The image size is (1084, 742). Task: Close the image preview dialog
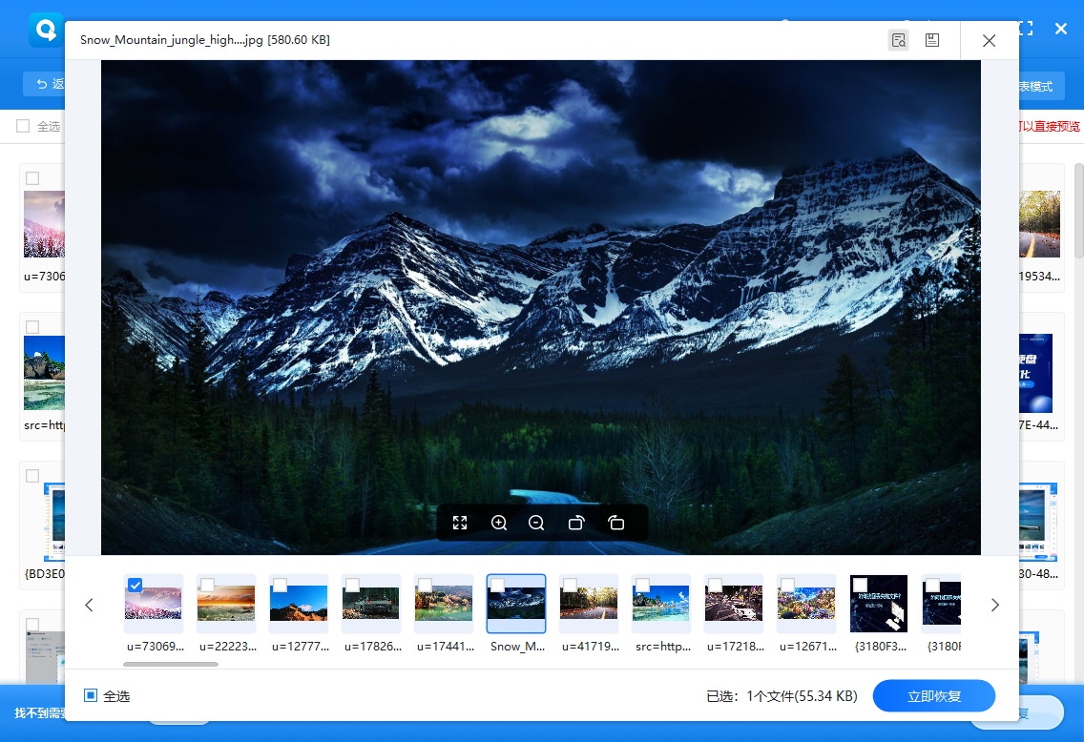click(989, 41)
